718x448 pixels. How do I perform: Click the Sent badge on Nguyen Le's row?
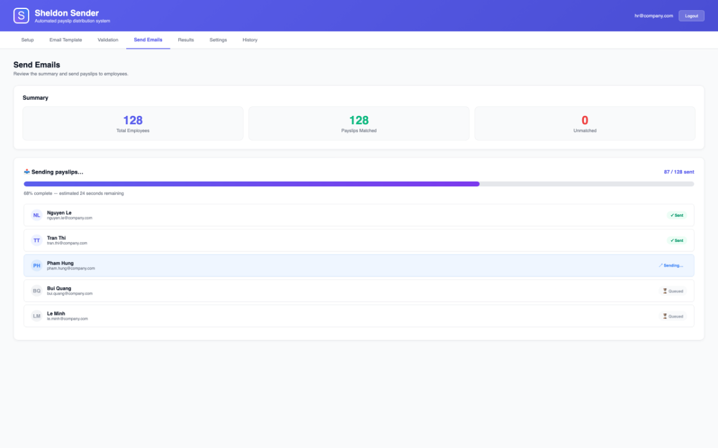coord(677,215)
